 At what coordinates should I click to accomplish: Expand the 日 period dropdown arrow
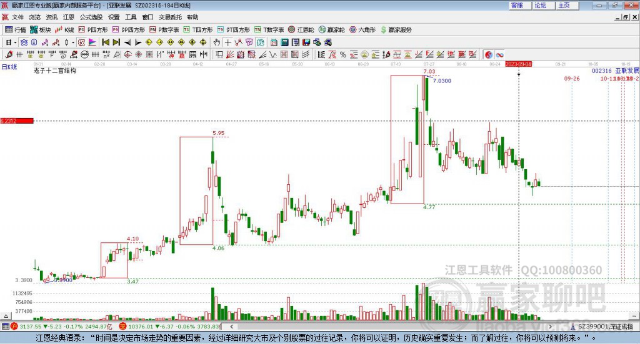coord(15,42)
